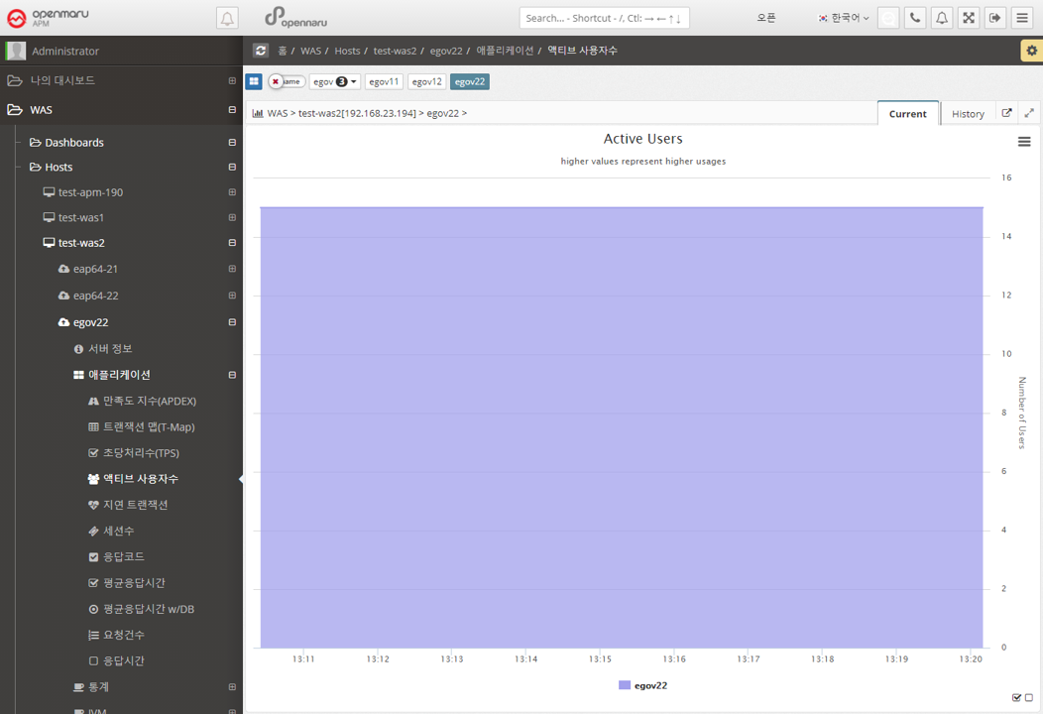1043x714 pixels.
Task: Focus the Search input field
Action: point(604,18)
